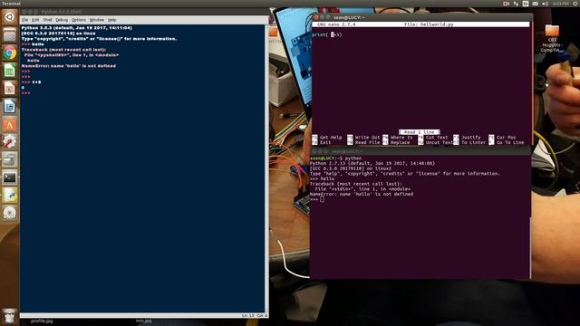Open Ubuntu Software Center orange icon
This screenshot has width=580, height=326.
10,125
